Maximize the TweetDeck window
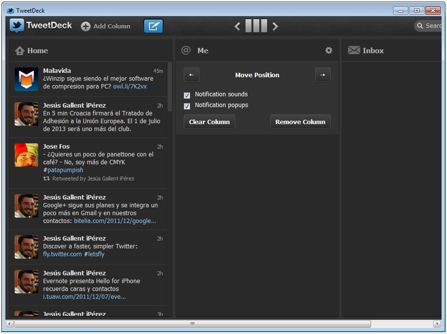Image resolution: width=447 pixels, height=334 pixels. click(416, 10)
